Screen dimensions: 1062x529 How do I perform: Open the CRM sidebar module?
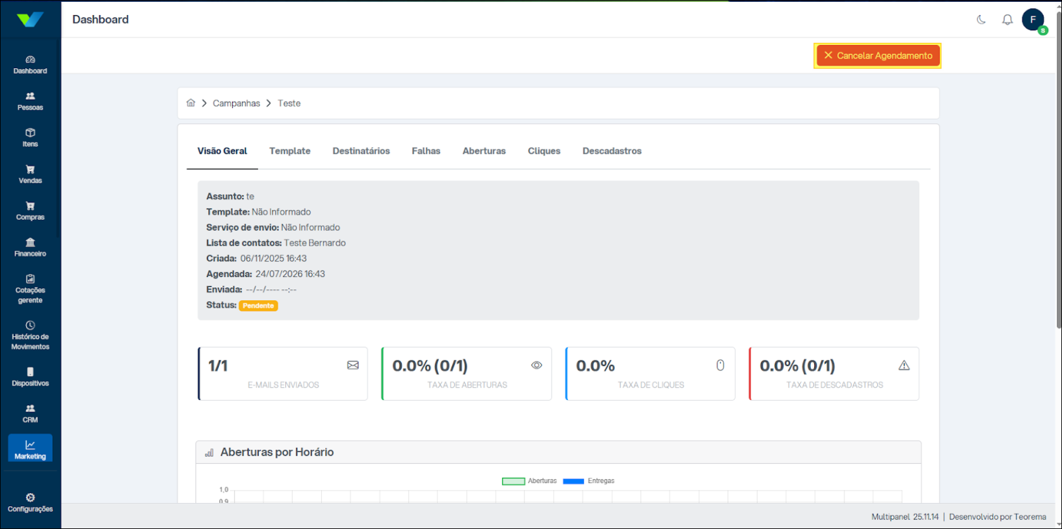pyautogui.click(x=30, y=413)
